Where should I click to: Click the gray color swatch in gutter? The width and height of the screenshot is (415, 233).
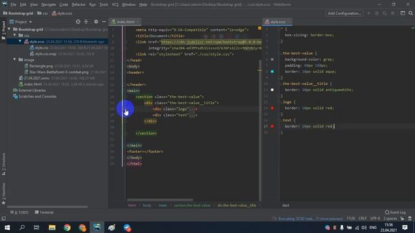272,60
